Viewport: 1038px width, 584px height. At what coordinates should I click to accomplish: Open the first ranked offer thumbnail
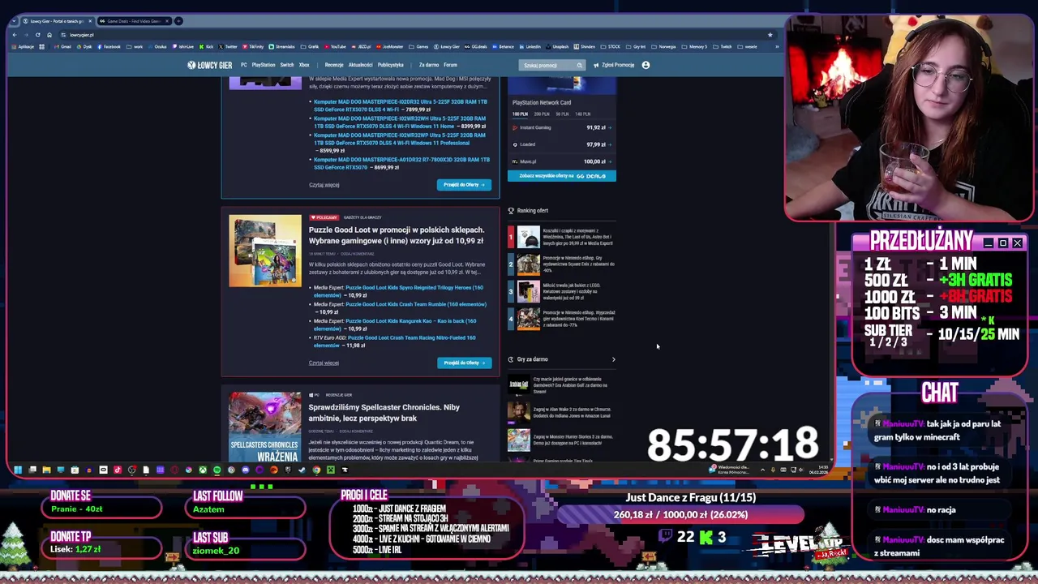528,237
